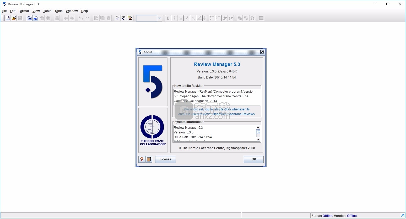Click the Cochrane Collaboration logo

[x=153, y=130]
